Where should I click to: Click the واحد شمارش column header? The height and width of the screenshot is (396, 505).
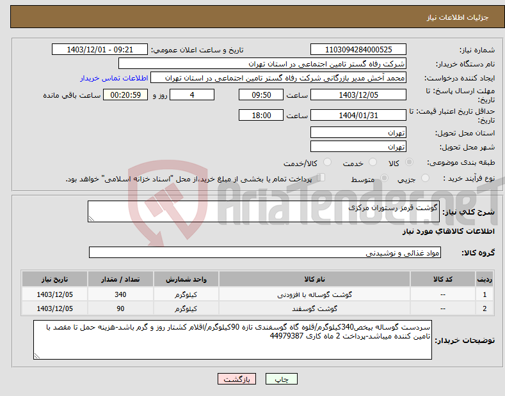pos(186,279)
